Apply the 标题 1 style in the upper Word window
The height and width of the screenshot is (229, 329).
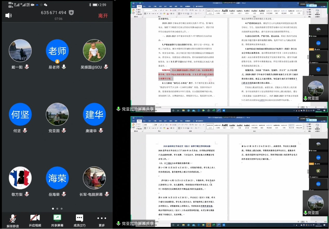225,11
